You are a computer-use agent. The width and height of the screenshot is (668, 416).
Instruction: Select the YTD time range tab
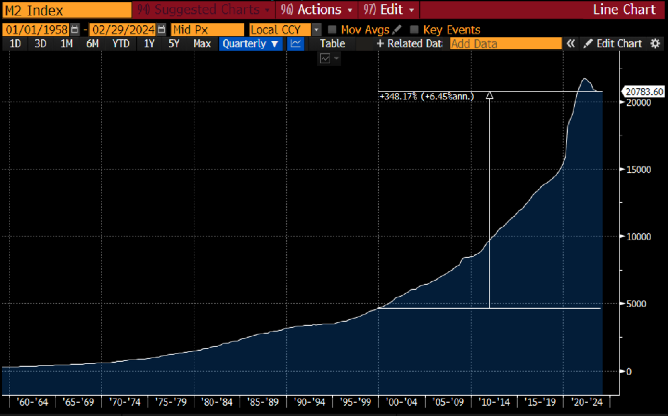coord(121,44)
